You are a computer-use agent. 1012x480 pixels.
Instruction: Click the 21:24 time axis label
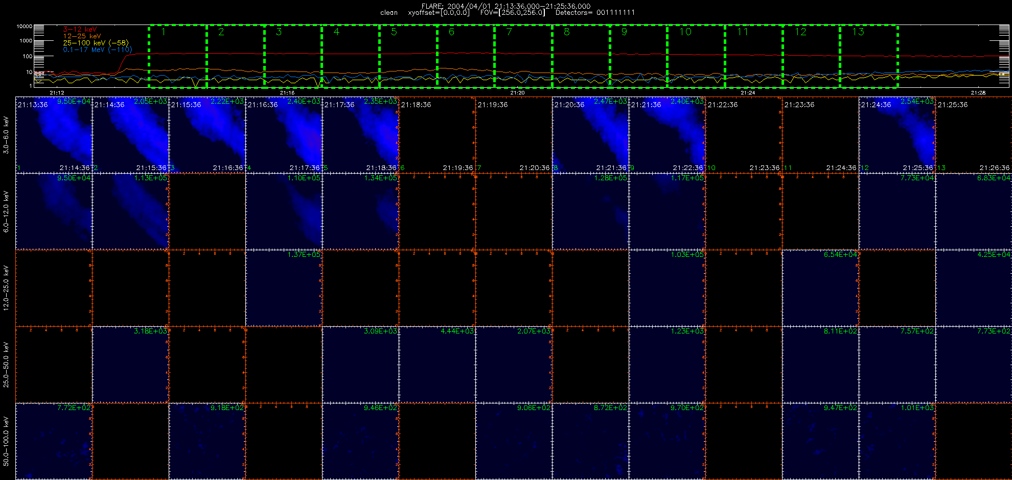pyautogui.click(x=748, y=93)
